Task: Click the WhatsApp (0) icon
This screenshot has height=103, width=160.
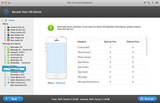Action: [x=8, y=60]
